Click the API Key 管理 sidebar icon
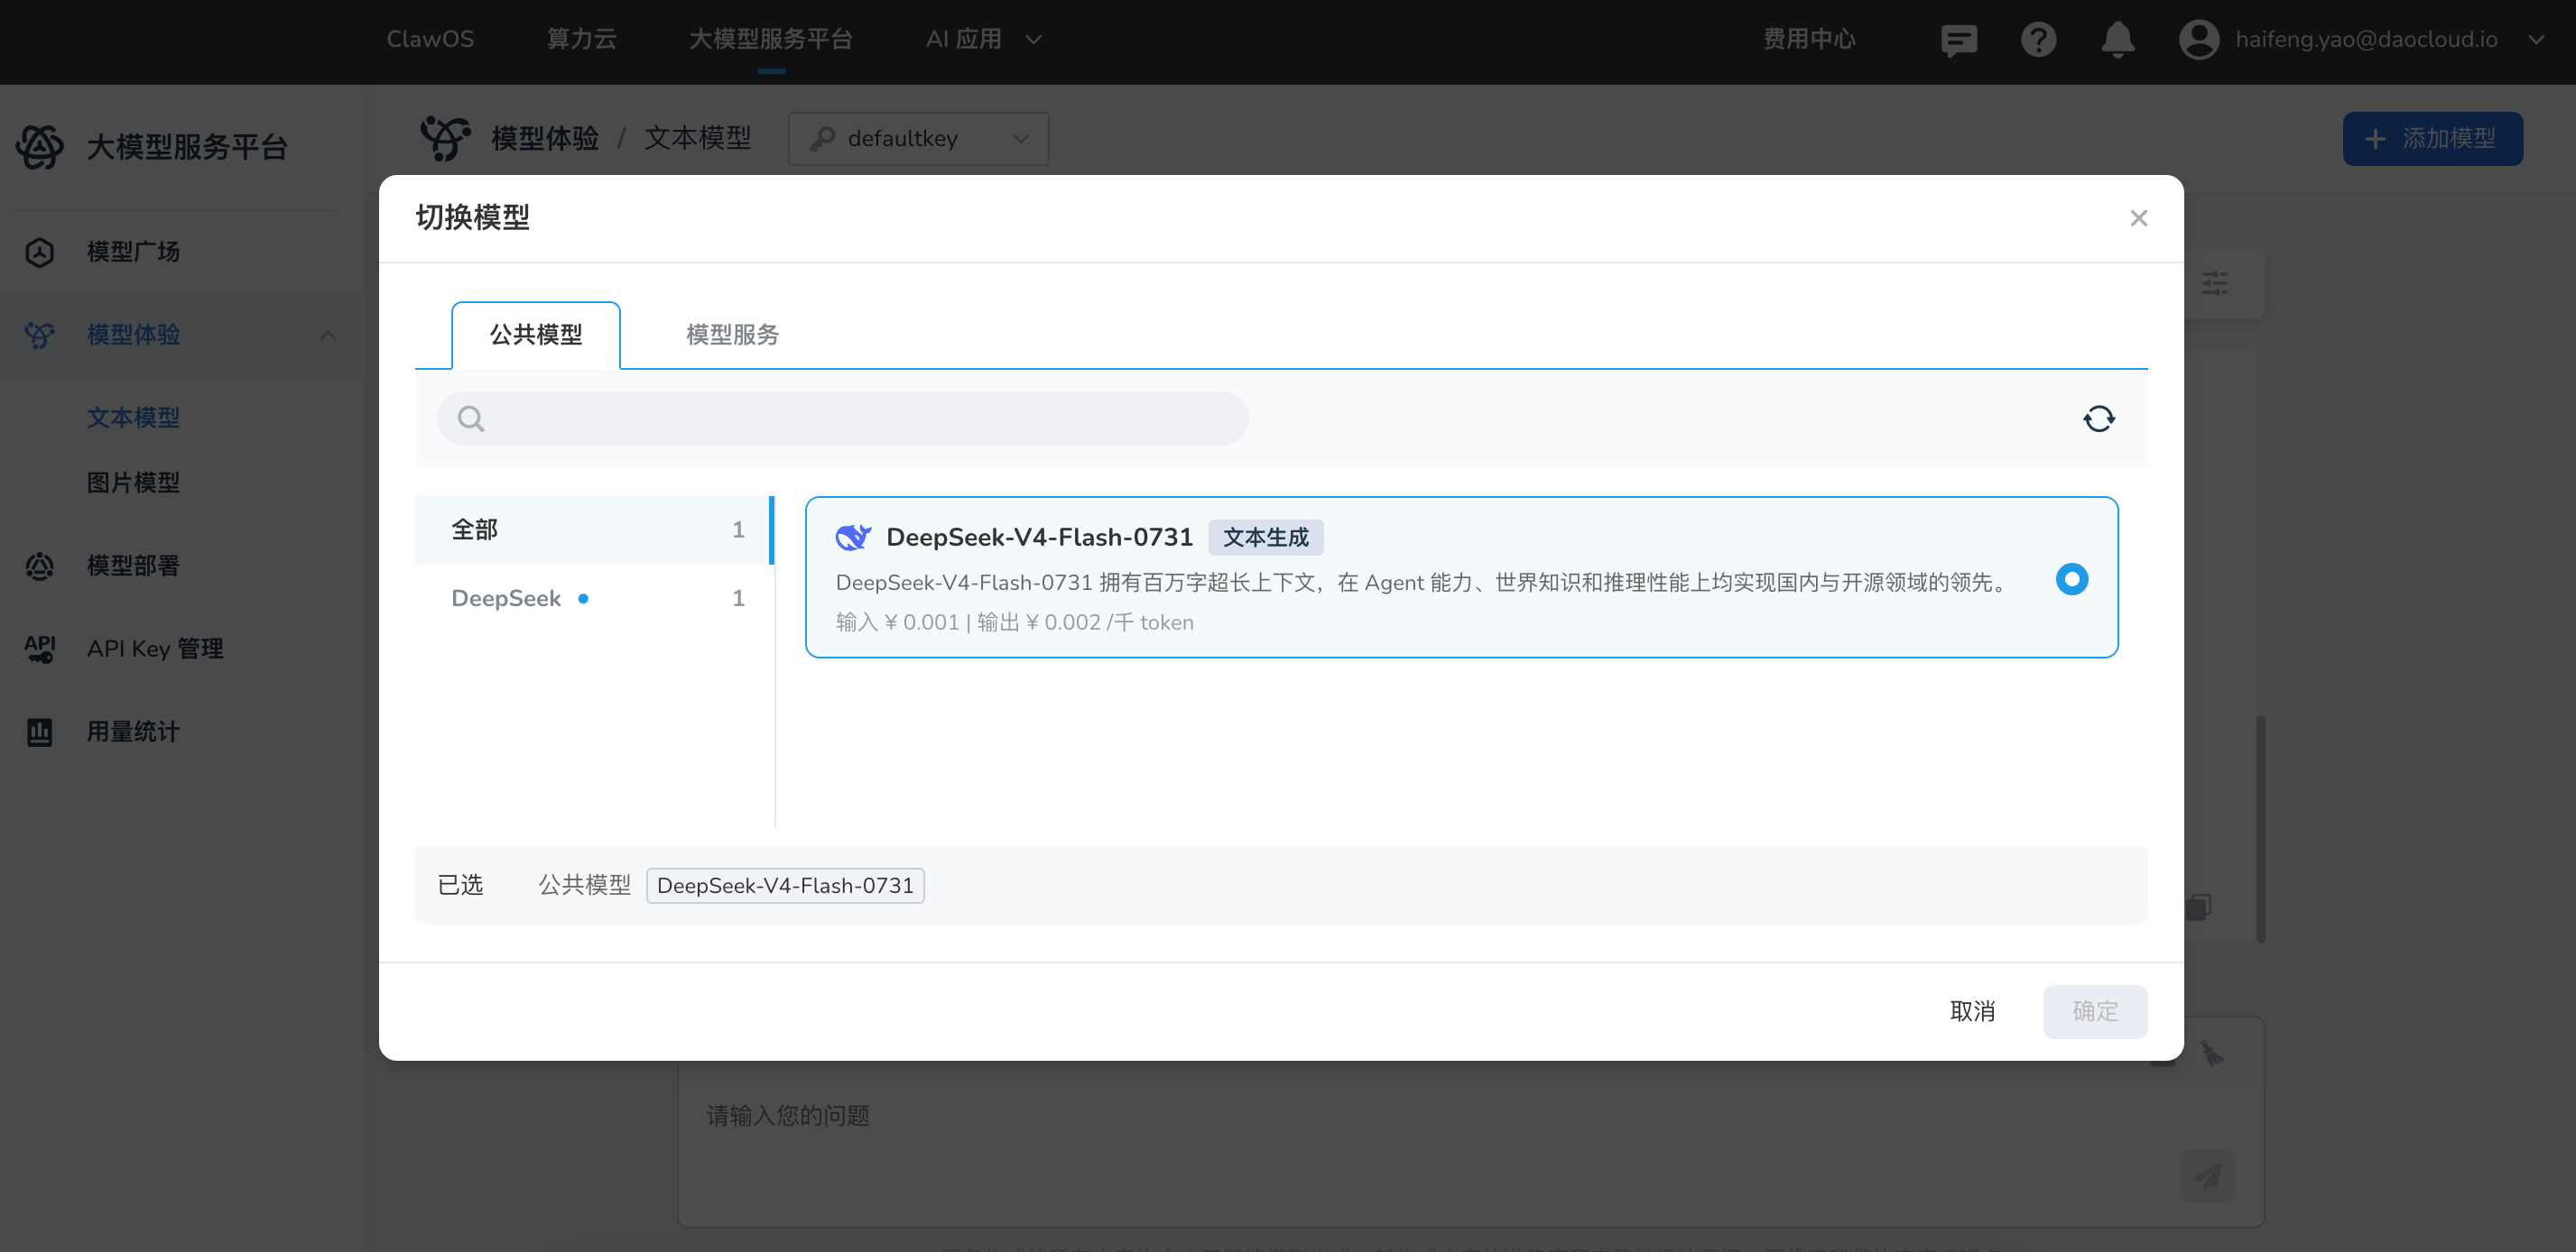 tap(39, 649)
